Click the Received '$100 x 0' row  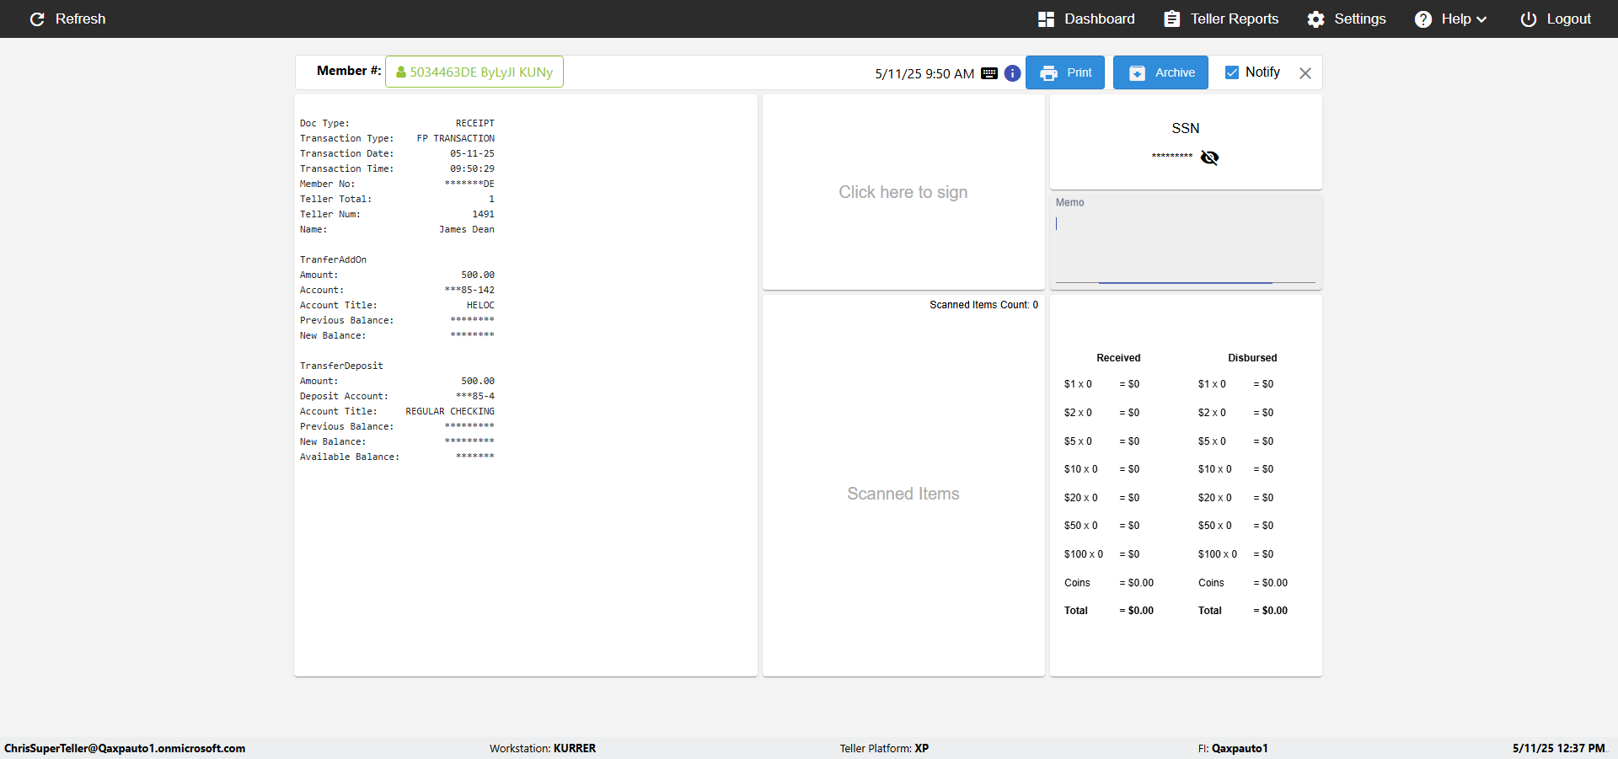click(x=1102, y=554)
